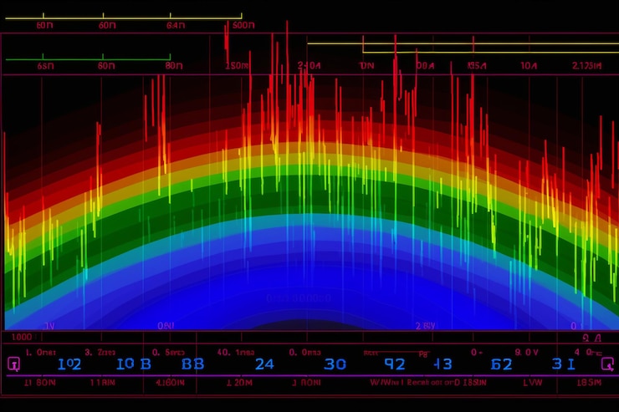Click the 1 20M label below 24
The height and width of the screenshot is (412, 619).
tap(239, 383)
